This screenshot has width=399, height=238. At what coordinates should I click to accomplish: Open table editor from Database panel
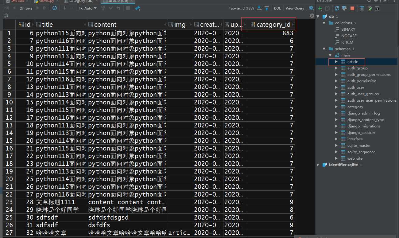click(362, 9)
